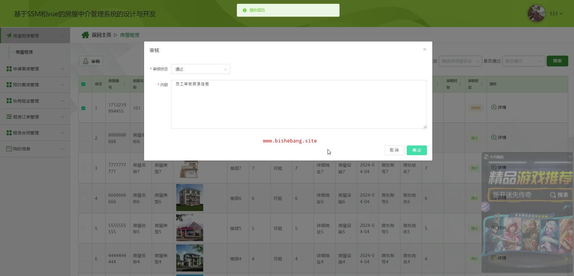Screen dimensions: 574x276
Task: Uncheck the checkbox for row 1
Action: [x=83, y=108]
